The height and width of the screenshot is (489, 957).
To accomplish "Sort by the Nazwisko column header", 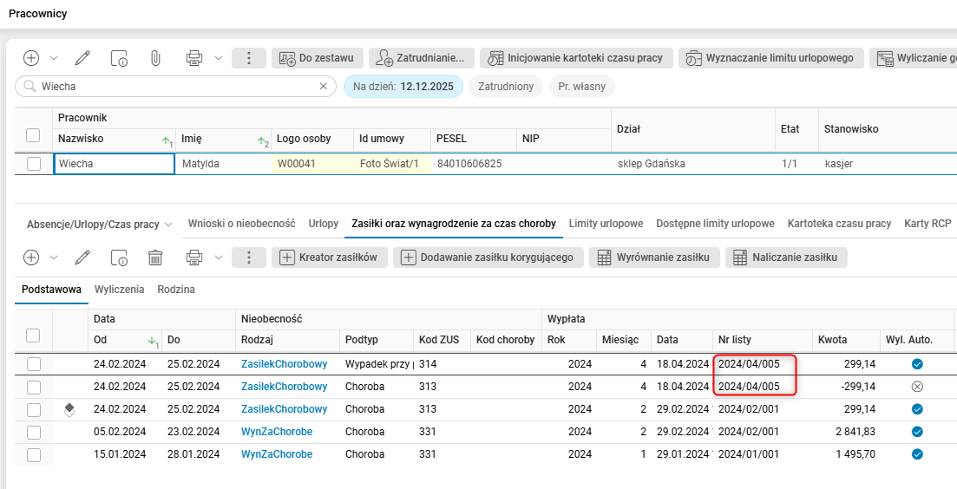I will 115,139.
